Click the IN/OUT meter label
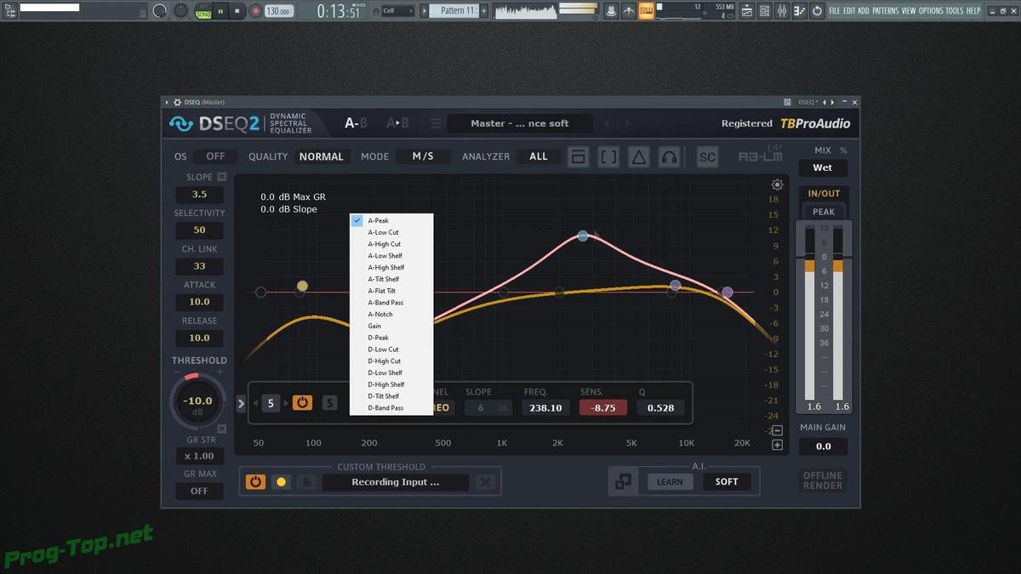1021x574 pixels. [824, 194]
